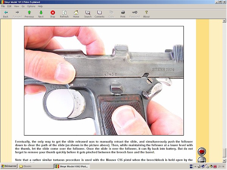
Task: Click the grayed-out Forward arrow
Action: pyautogui.click(x=17, y=14)
